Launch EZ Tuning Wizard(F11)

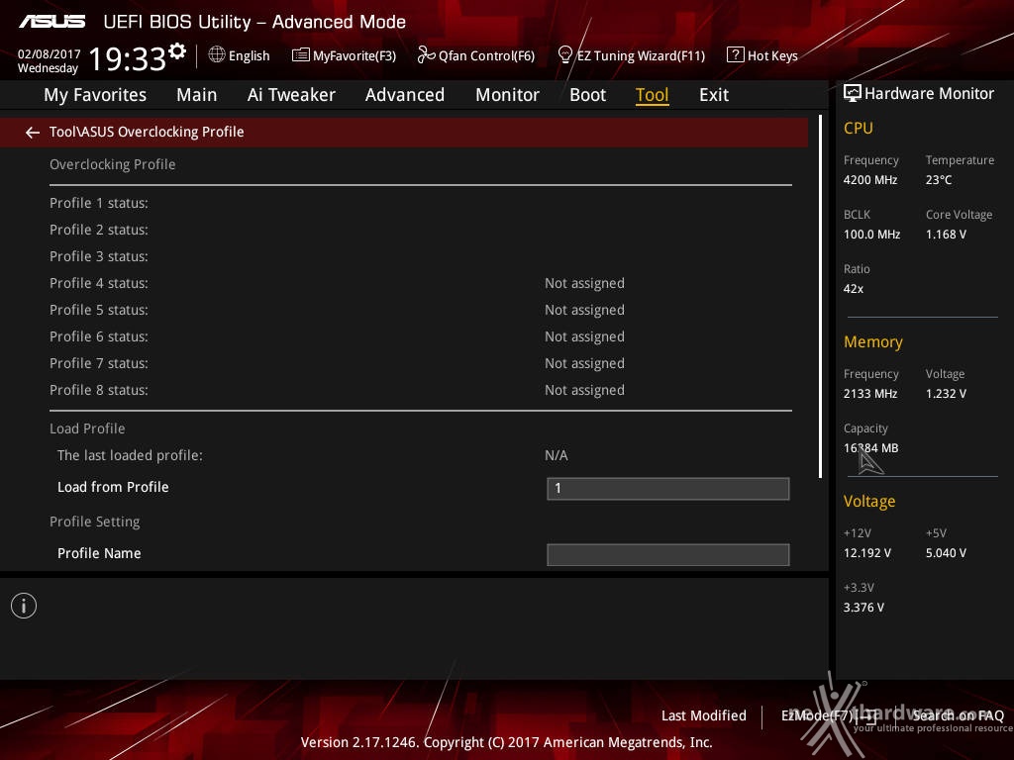coord(641,55)
